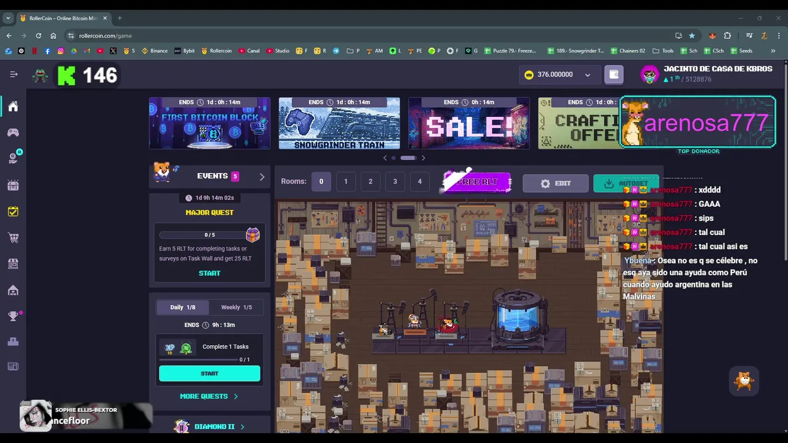
Task: Click the user avatar in header
Action: 649,74
